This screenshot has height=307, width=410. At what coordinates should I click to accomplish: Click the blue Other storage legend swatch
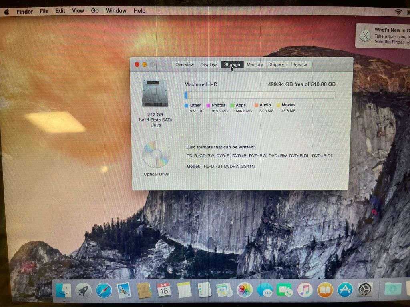tap(187, 105)
